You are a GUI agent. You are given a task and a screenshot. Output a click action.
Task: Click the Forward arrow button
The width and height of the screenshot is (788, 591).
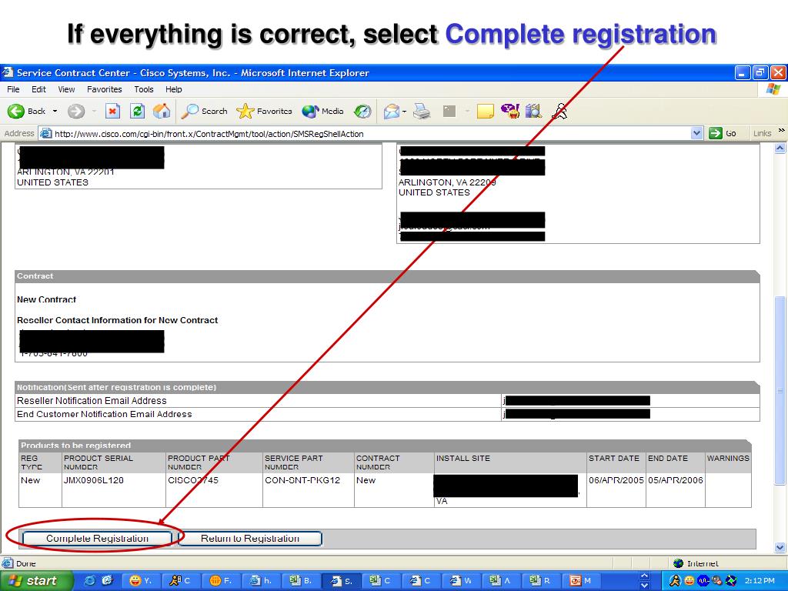coord(76,111)
